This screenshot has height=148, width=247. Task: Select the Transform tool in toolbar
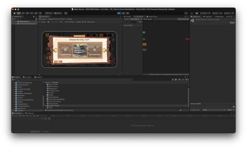[x=36, y=13]
